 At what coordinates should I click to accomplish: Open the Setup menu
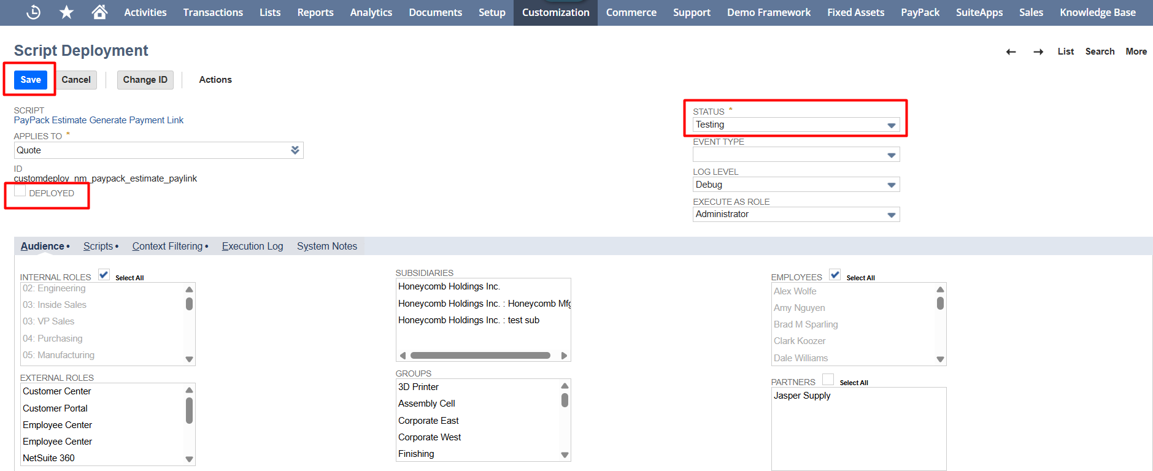492,12
